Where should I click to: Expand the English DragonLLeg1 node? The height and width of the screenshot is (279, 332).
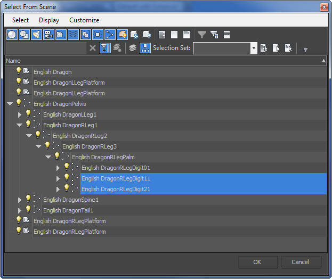pos(20,114)
